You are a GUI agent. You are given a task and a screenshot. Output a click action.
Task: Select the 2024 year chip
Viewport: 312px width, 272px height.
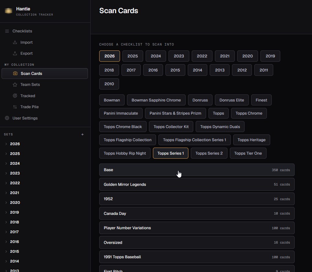[156, 56]
